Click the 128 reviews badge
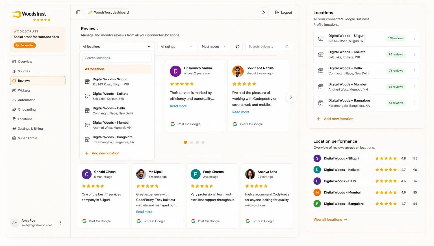The image size is (434, 246). click(396, 38)
